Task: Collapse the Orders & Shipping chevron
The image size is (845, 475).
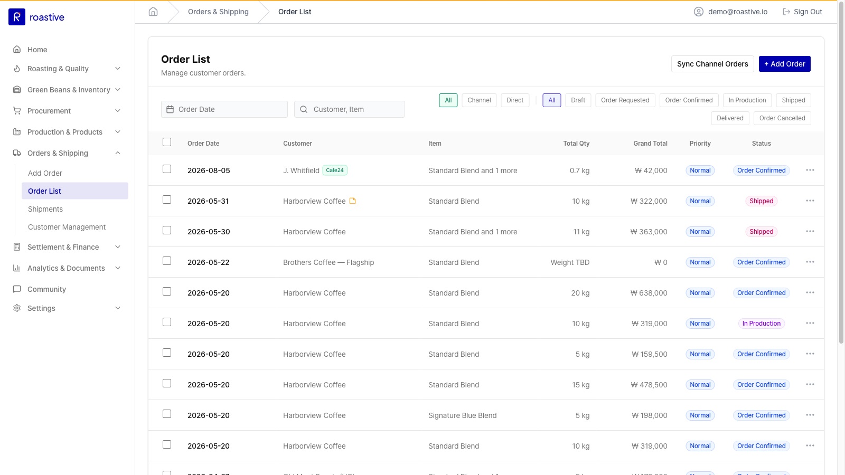Action: 118,153
